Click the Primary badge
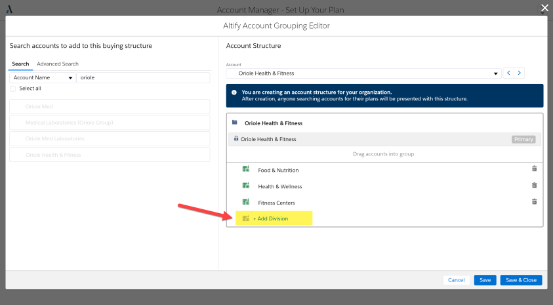 click(x=523, y=139)
